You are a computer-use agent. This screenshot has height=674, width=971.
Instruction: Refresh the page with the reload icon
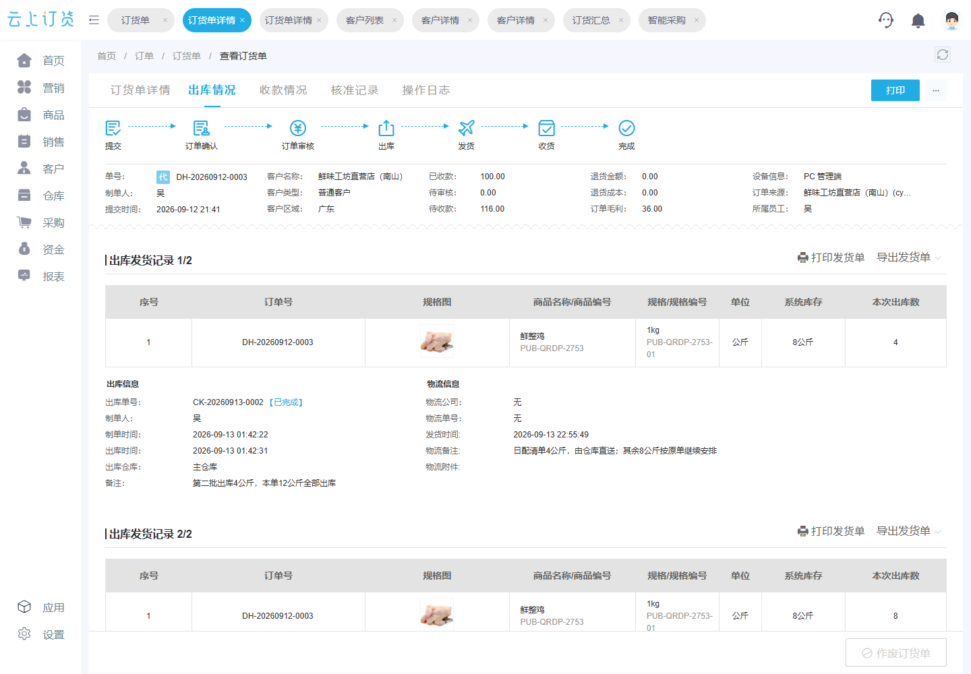pyautogui.click(x=943, y=55)
